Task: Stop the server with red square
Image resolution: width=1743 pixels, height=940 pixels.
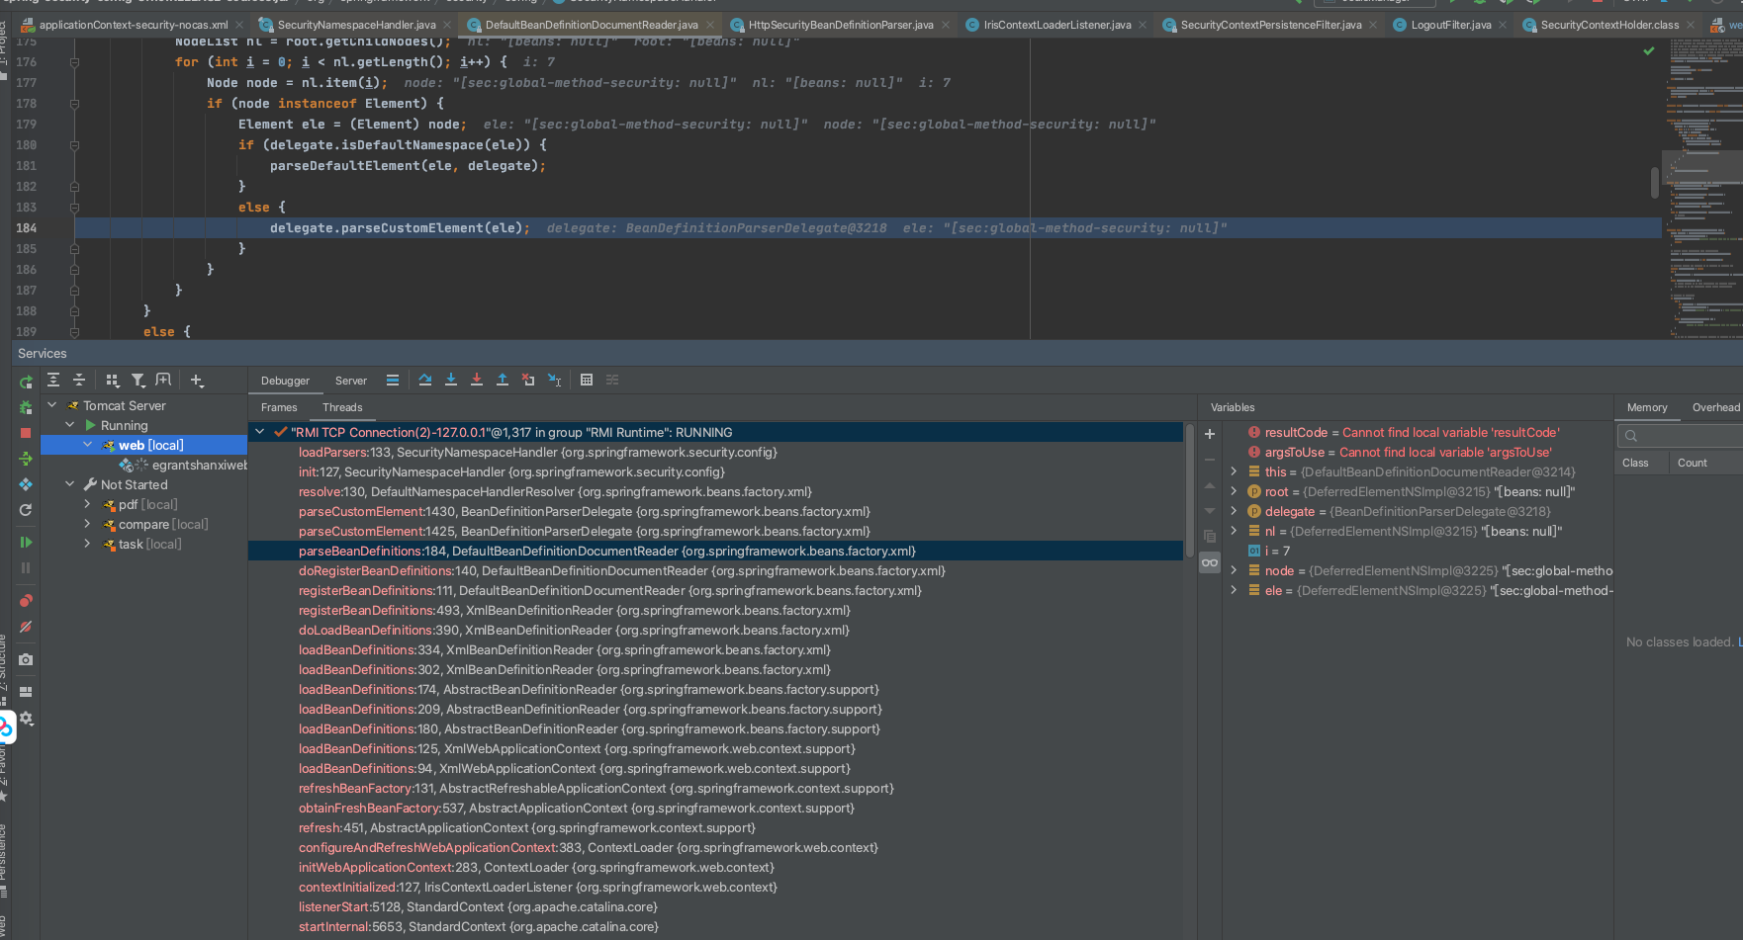Action: tap(26, 433)
